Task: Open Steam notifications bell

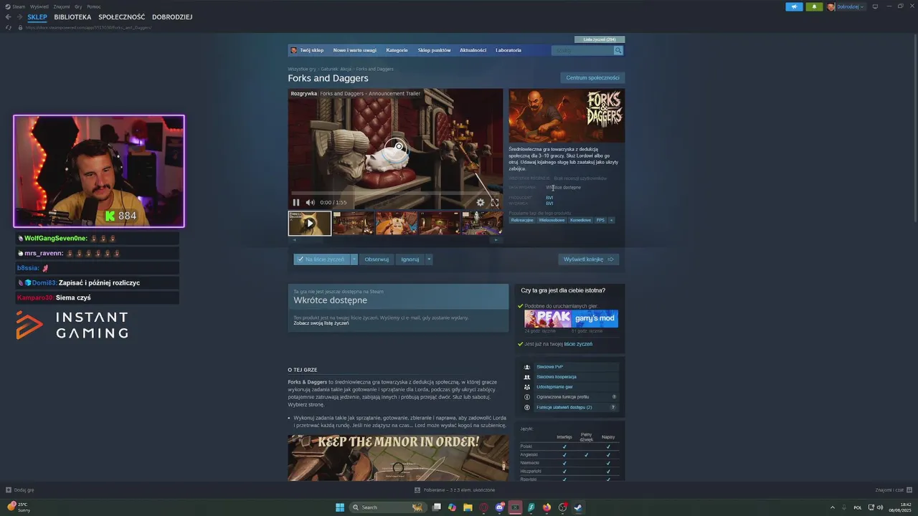Action: tap(814, 6)
